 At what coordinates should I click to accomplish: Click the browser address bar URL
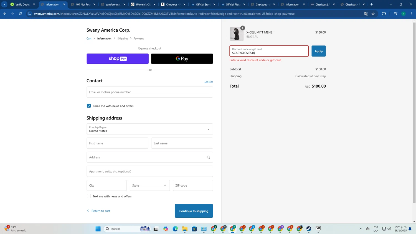click(164, 14)
